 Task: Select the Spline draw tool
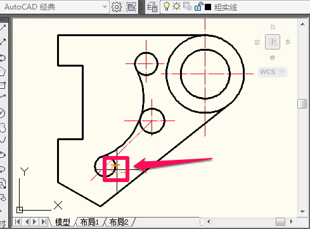[3, 140]
